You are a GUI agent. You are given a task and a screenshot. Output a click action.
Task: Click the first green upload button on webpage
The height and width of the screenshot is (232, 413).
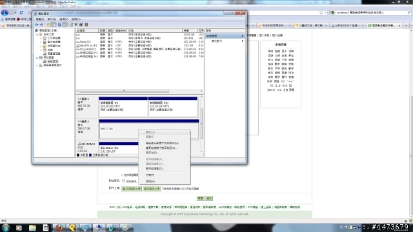pyautogui.click(x=132, y=189)
